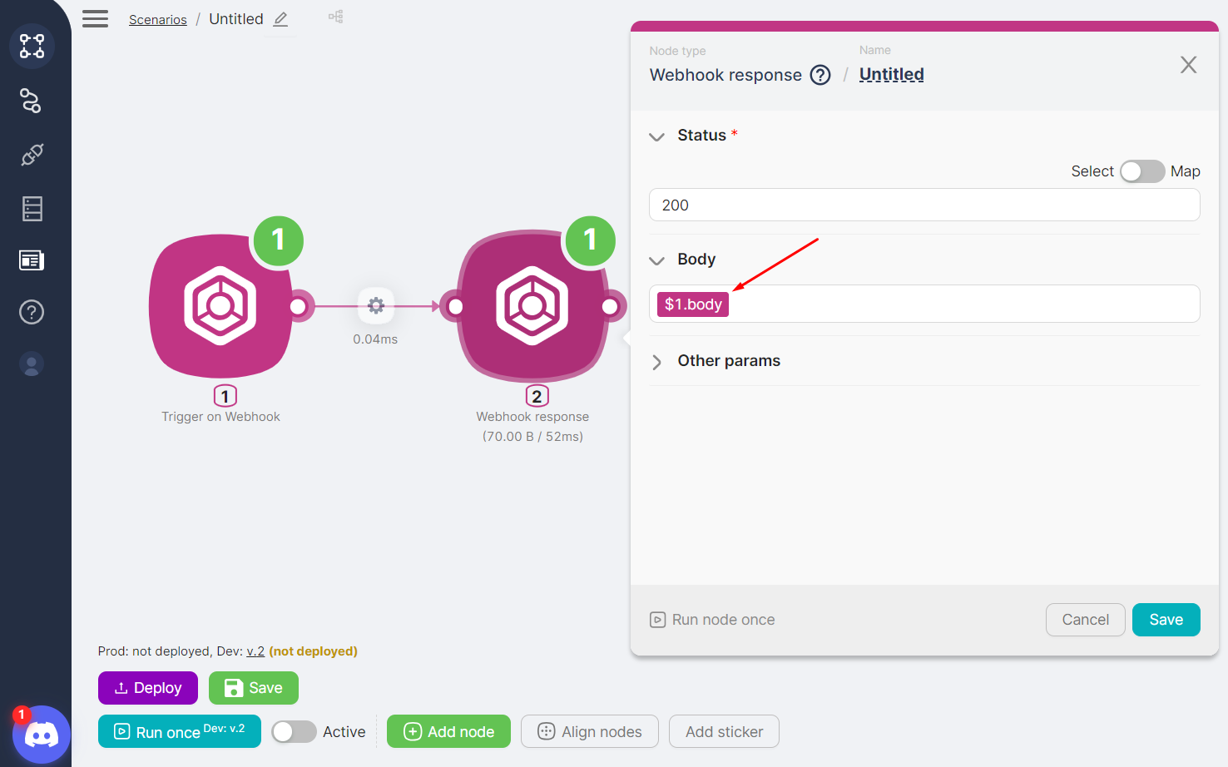Open the database storage sidebar icon
Viewport: 1228px width, 767px height.
32,208
